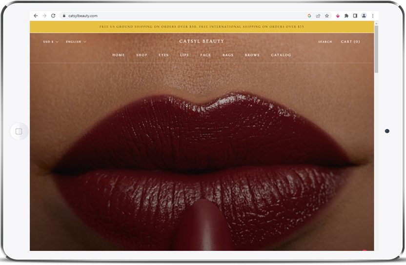
Task: Open the extensions puzzle icon
Action: [346, 16]
